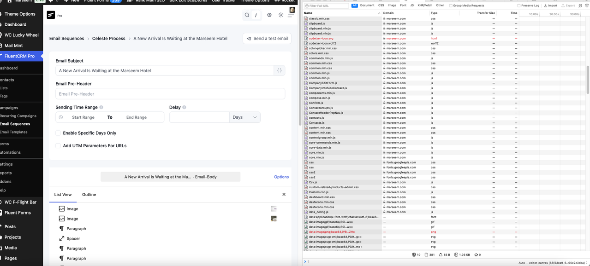The image size is (590, 266).
Task: Sort by the Name column header
Action: pyautogui.click(x=342, y=13)
